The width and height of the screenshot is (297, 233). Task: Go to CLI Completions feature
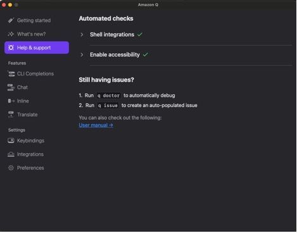click(35, 73)
